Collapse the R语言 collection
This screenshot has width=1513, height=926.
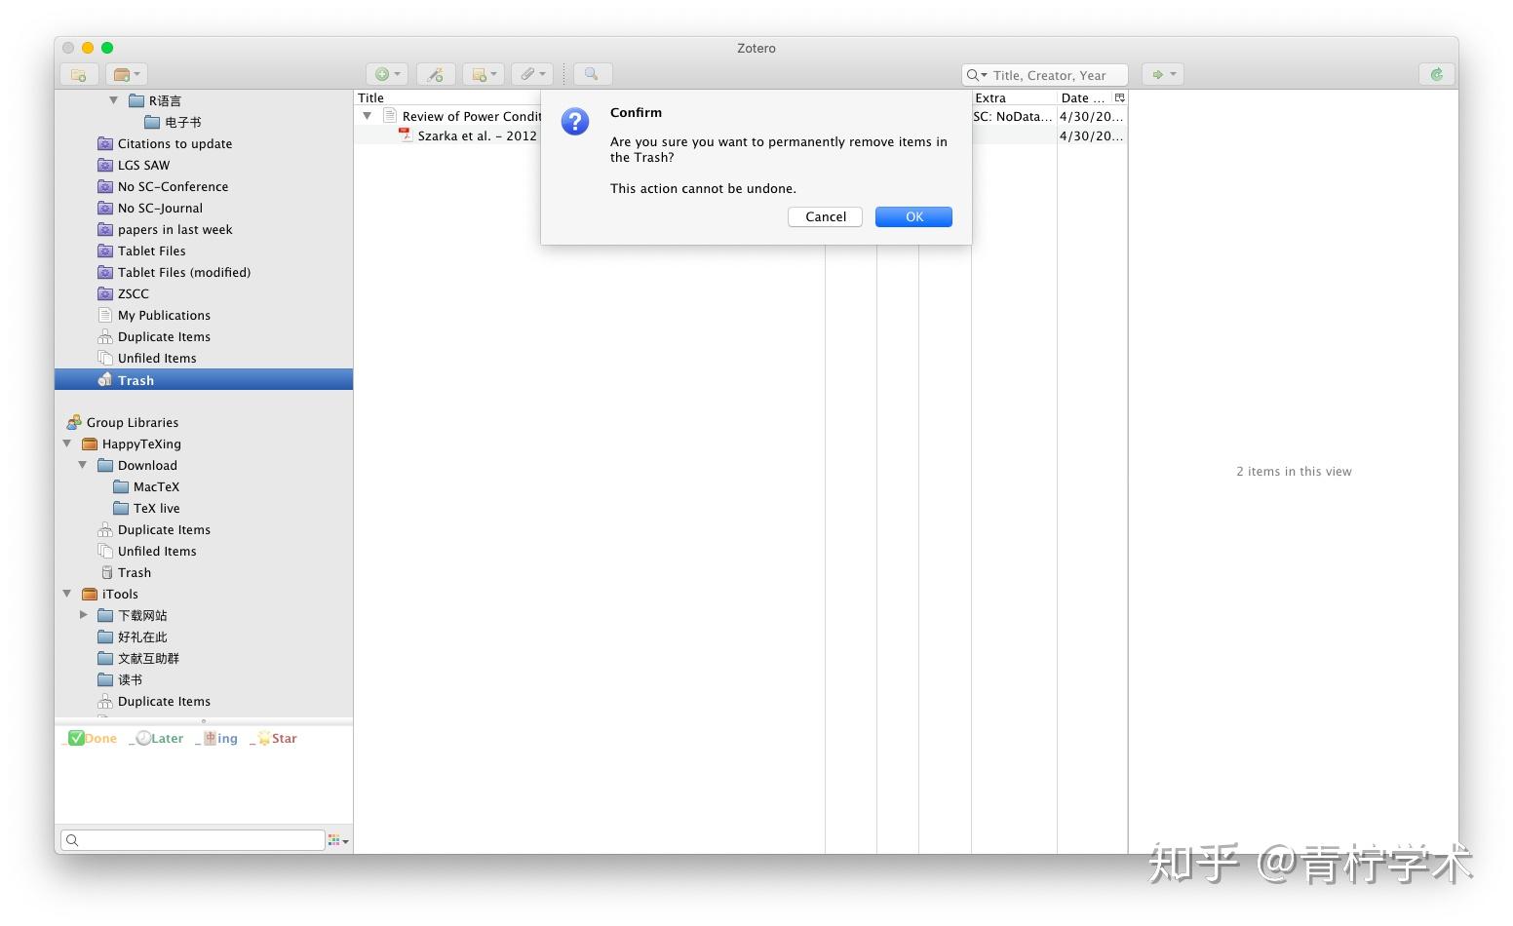coord(113,100)
